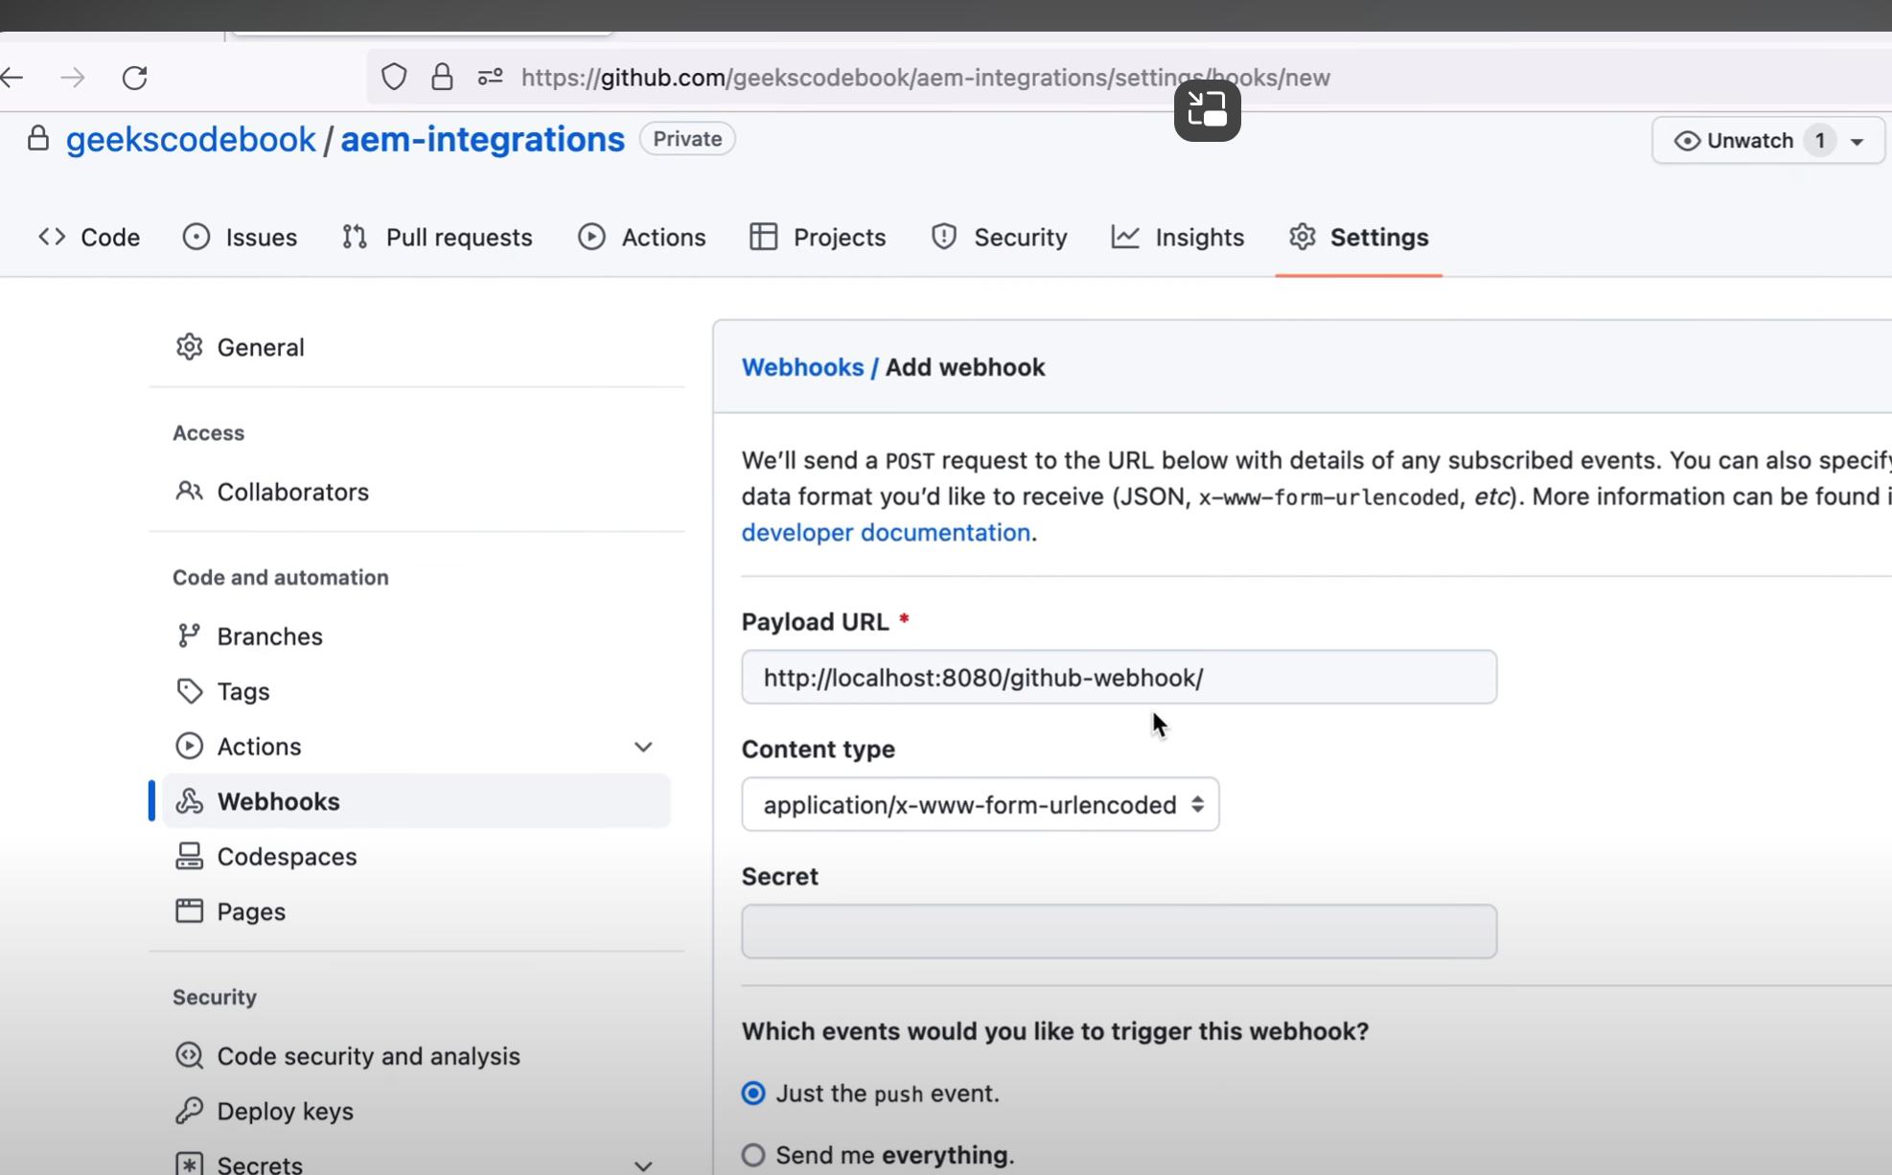Open General settings in sidebar
This screenshot has height=1175, width=1892.
(x=418, y=347)
